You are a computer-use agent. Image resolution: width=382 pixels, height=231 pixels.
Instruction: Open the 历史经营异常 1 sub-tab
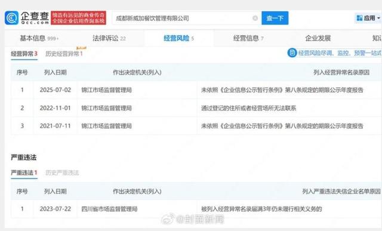point(64,54)
